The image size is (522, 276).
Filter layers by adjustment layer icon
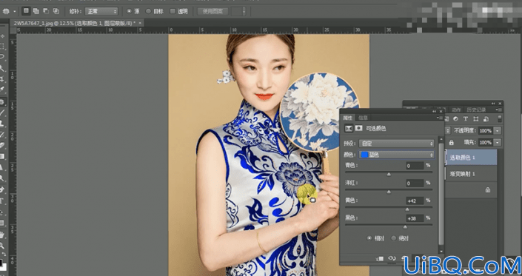click(455, 118)
